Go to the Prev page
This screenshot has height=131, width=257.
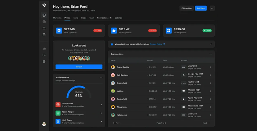(x=116, y=123)
